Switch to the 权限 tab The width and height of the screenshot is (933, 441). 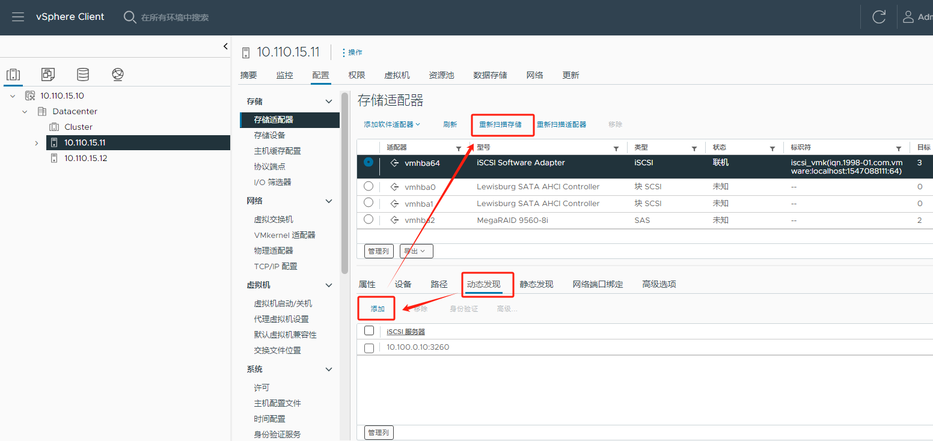[x=356, y=75]
